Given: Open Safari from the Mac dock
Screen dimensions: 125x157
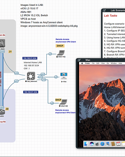Looking at the screenshot, I should (102, 144).
